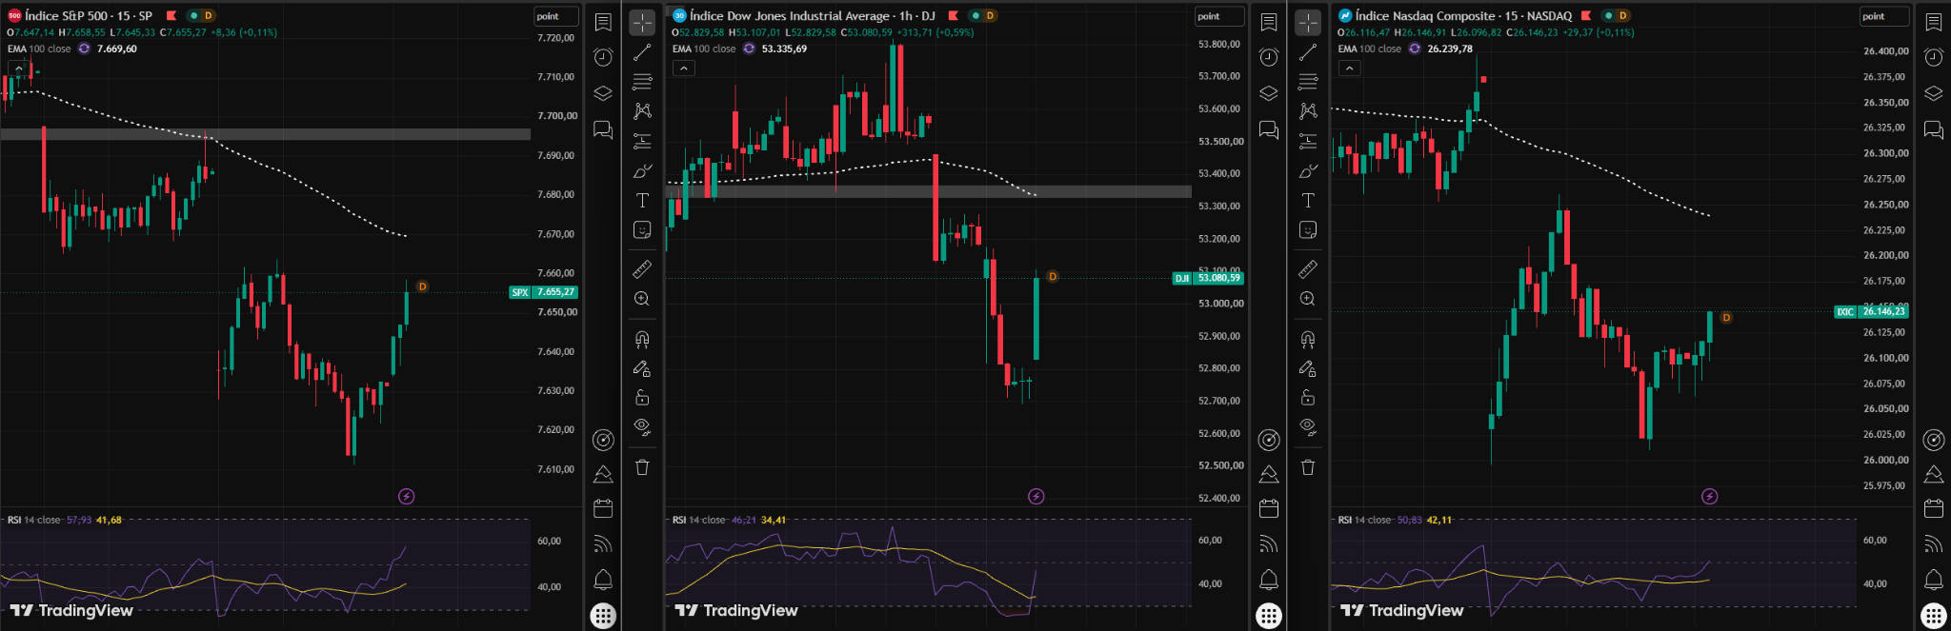Click the 'Índice Dow Jones Industrial Average' title
The width and height of the screenshot is (1951, 631).
coord(789,15)
